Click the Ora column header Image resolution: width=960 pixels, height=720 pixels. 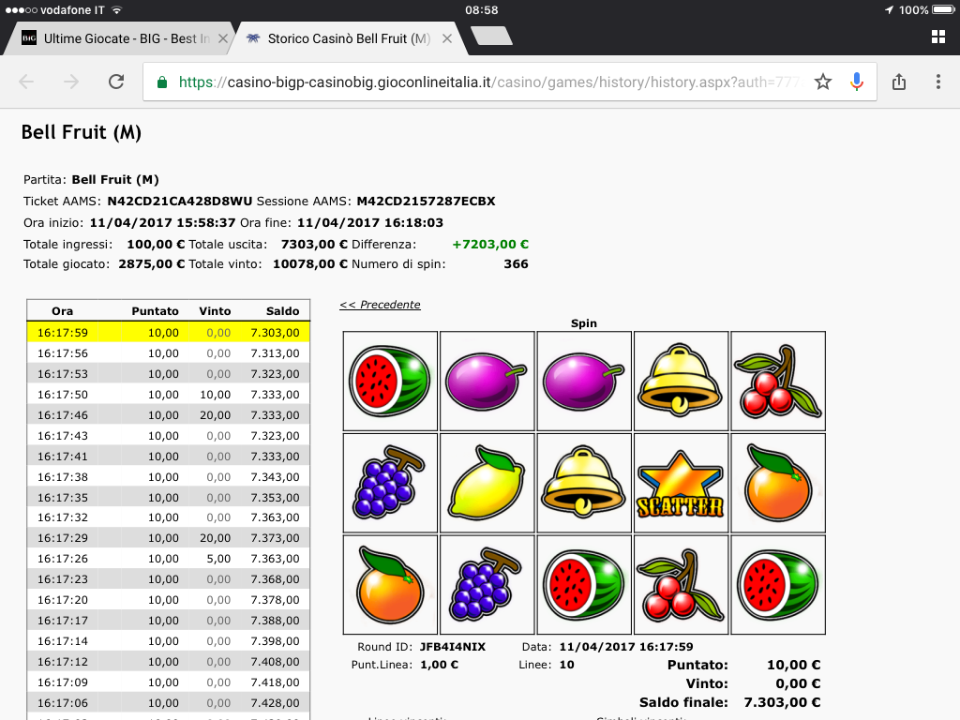click(x=63, y=311)
